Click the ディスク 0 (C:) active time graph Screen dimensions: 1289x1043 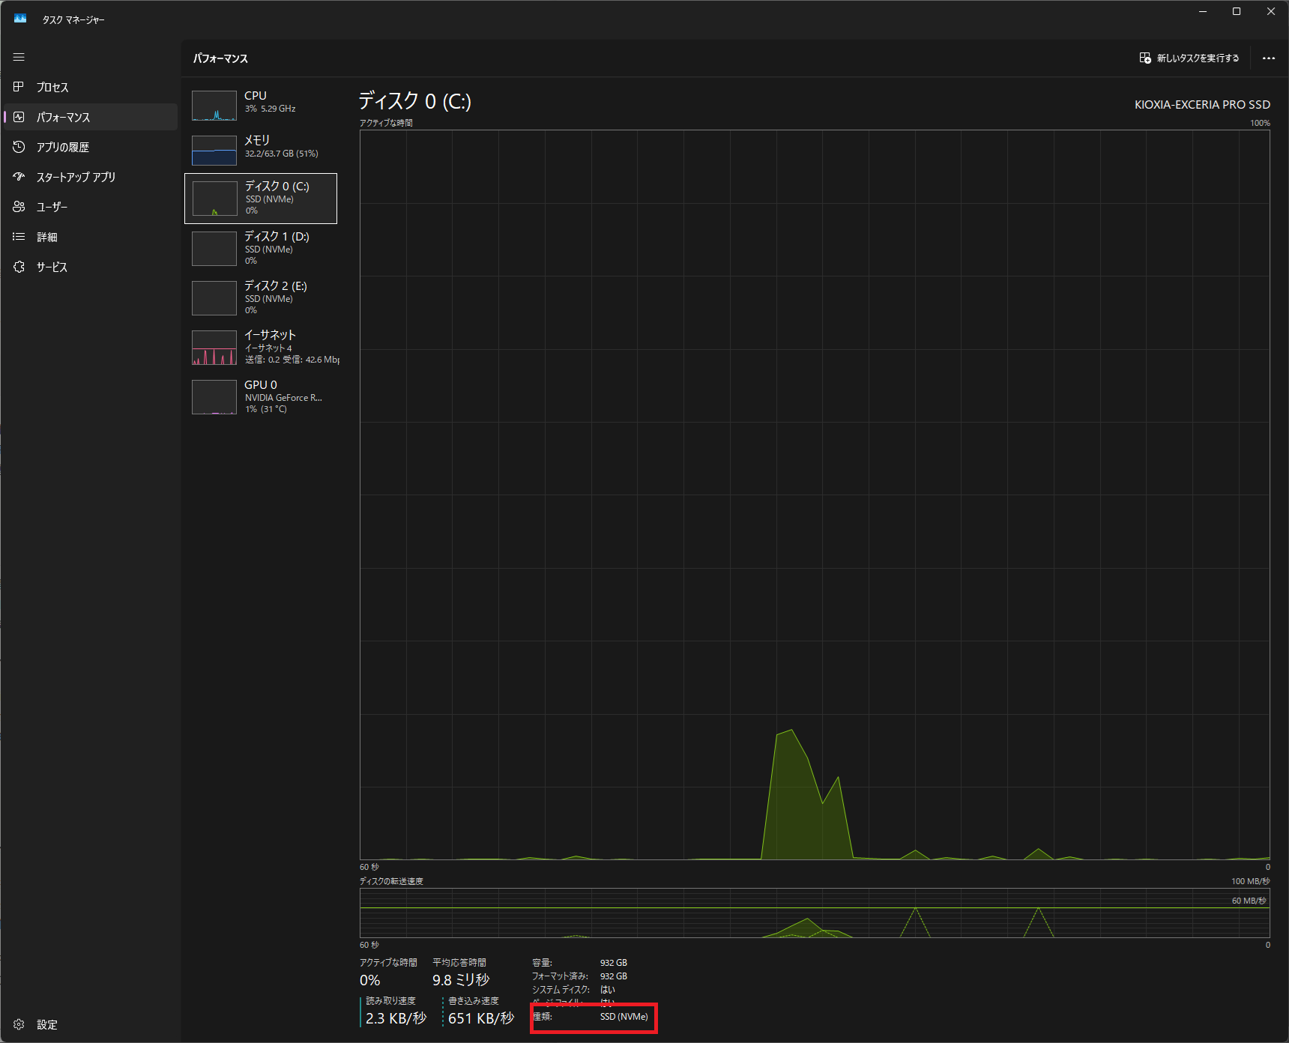coord(815,495)
